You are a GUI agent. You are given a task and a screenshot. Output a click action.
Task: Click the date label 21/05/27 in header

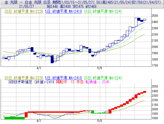click(27, 7)
